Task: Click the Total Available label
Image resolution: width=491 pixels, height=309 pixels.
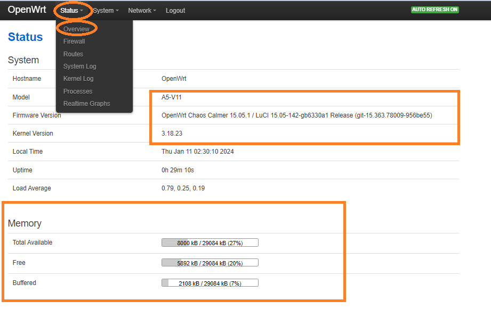Action: 32,243
